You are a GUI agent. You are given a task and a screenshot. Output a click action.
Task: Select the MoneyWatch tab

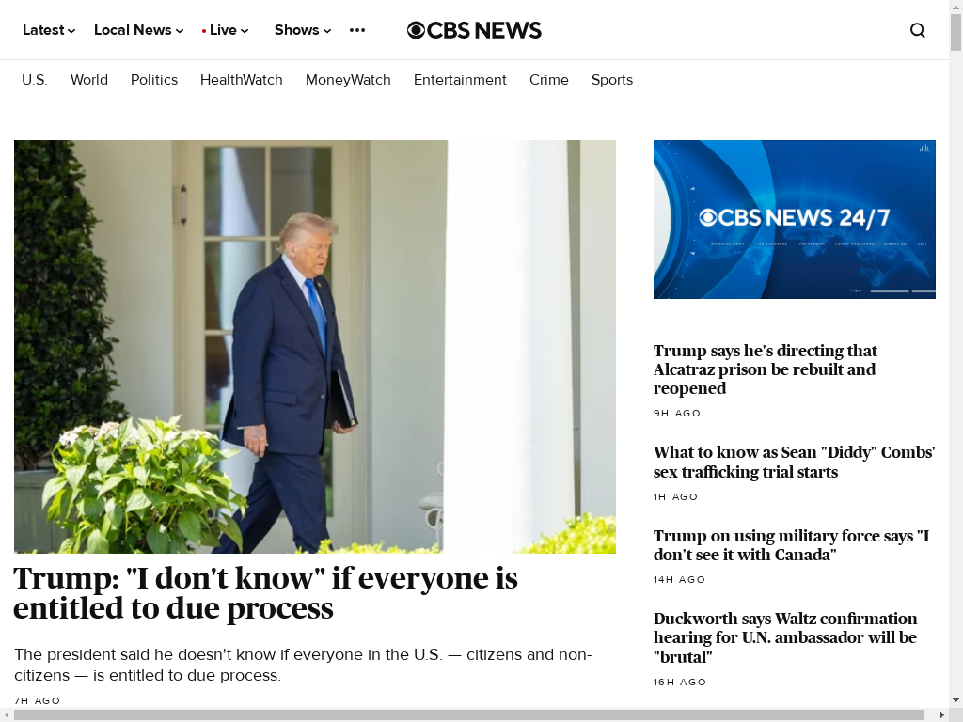click(348, 80)
